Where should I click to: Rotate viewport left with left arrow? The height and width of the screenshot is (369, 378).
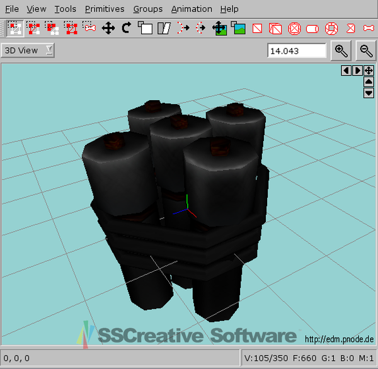pos(346,71)
